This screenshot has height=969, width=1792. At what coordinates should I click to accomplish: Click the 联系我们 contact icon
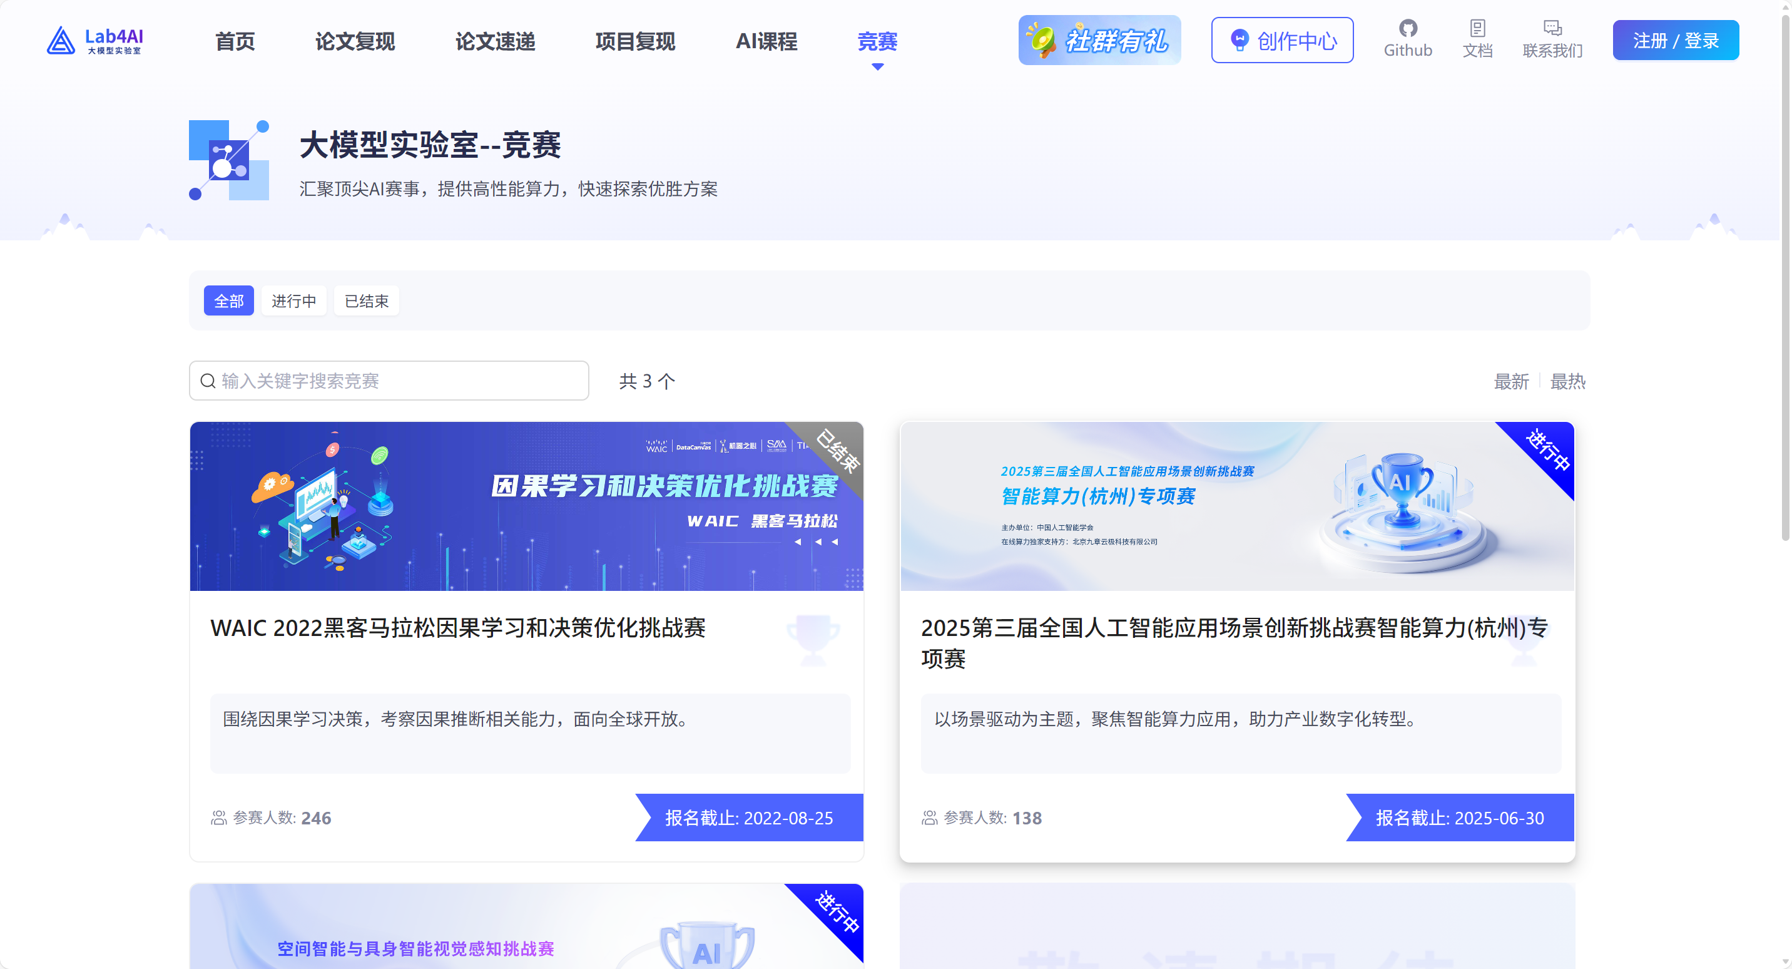click(1552, 39)
